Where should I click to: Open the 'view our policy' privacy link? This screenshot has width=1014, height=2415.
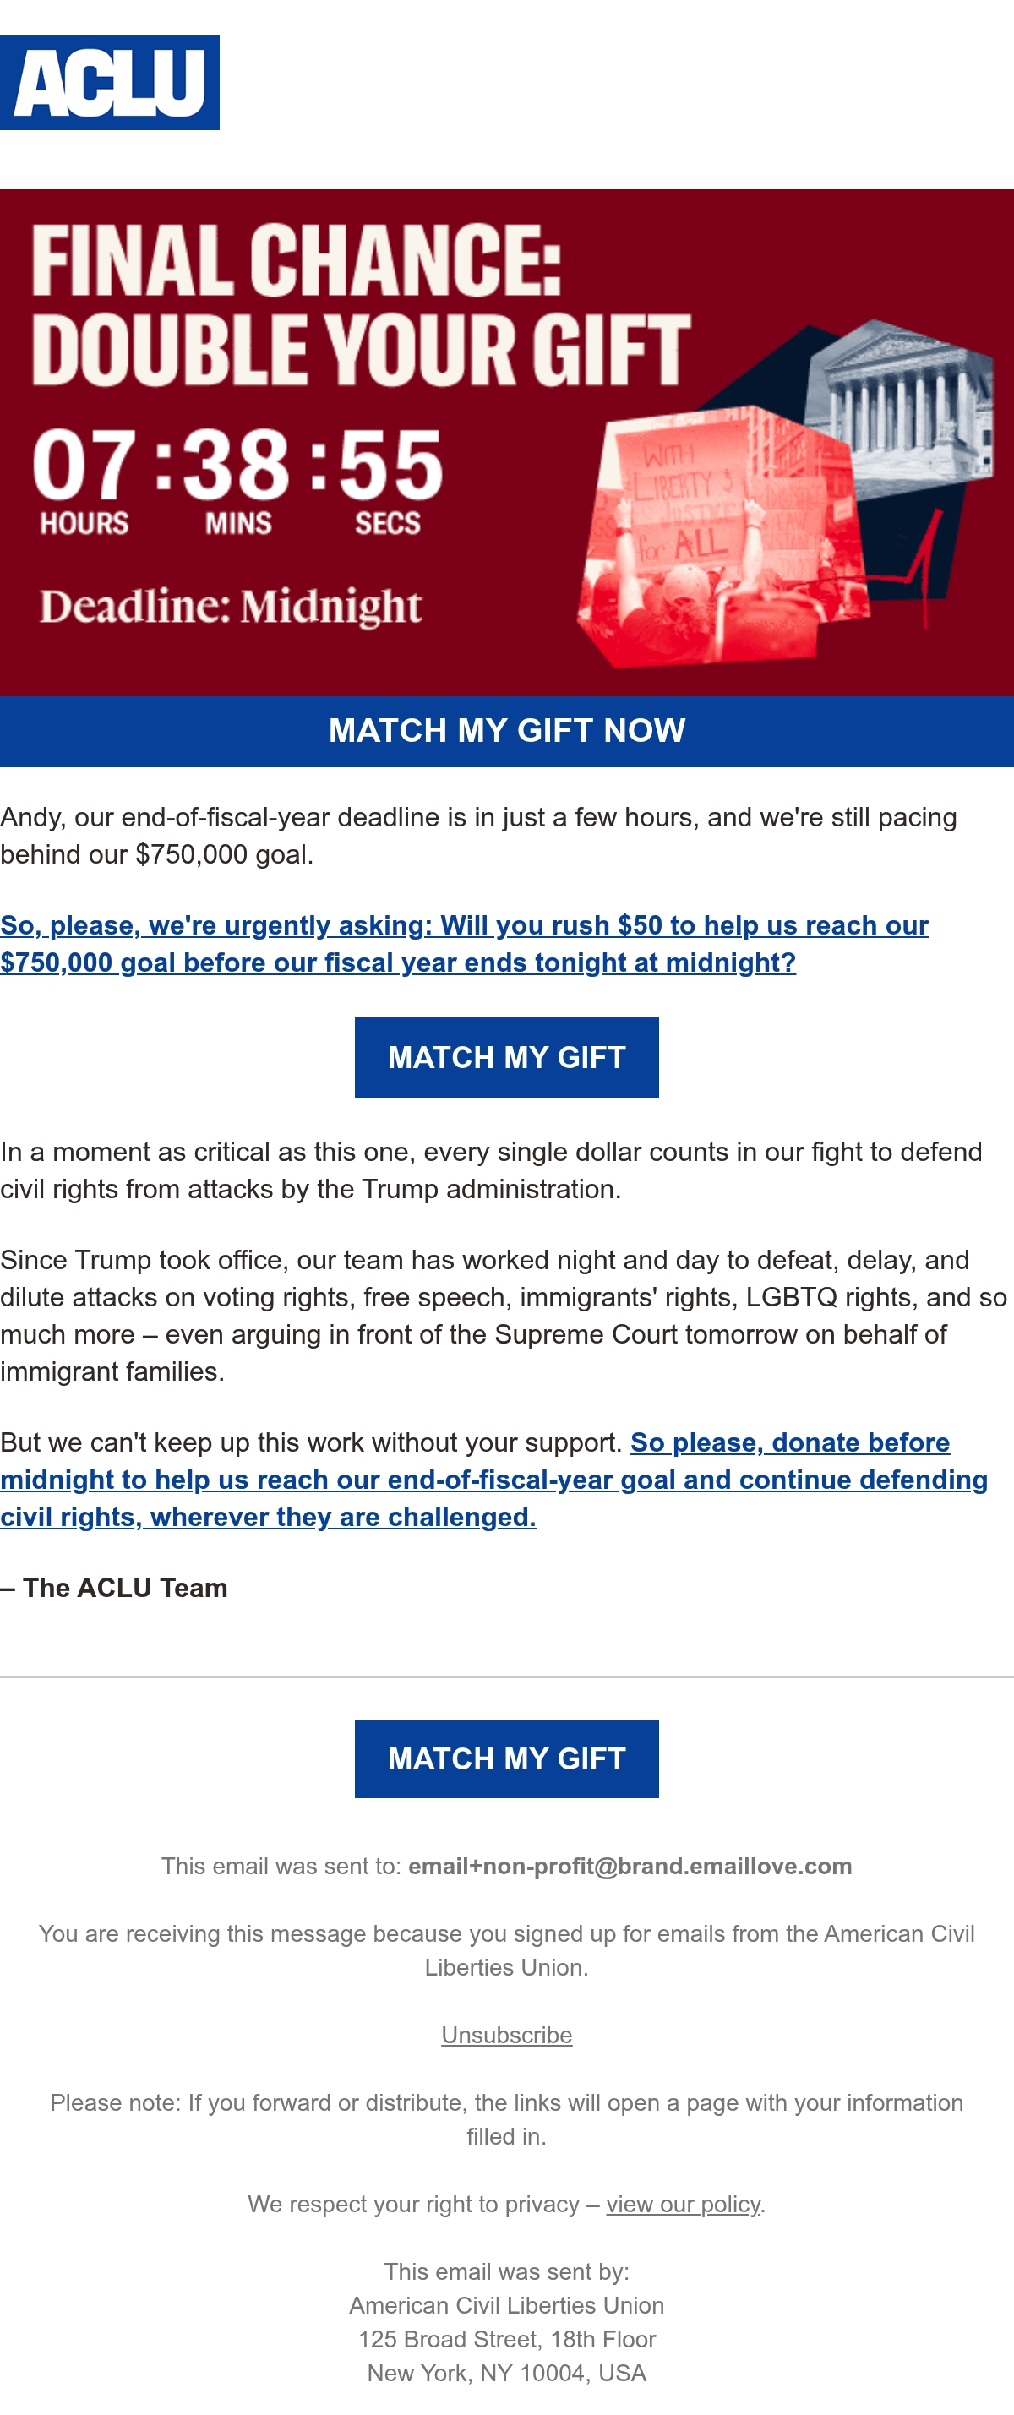(684, 2204)
